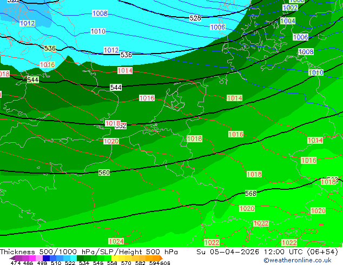Click the legend scale value 582
Viewport: 343px width, 265px height.
coord(140,263)
